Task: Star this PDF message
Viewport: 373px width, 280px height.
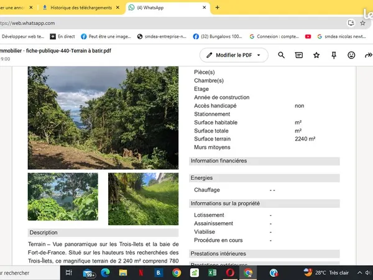Action: pos(316,55)
